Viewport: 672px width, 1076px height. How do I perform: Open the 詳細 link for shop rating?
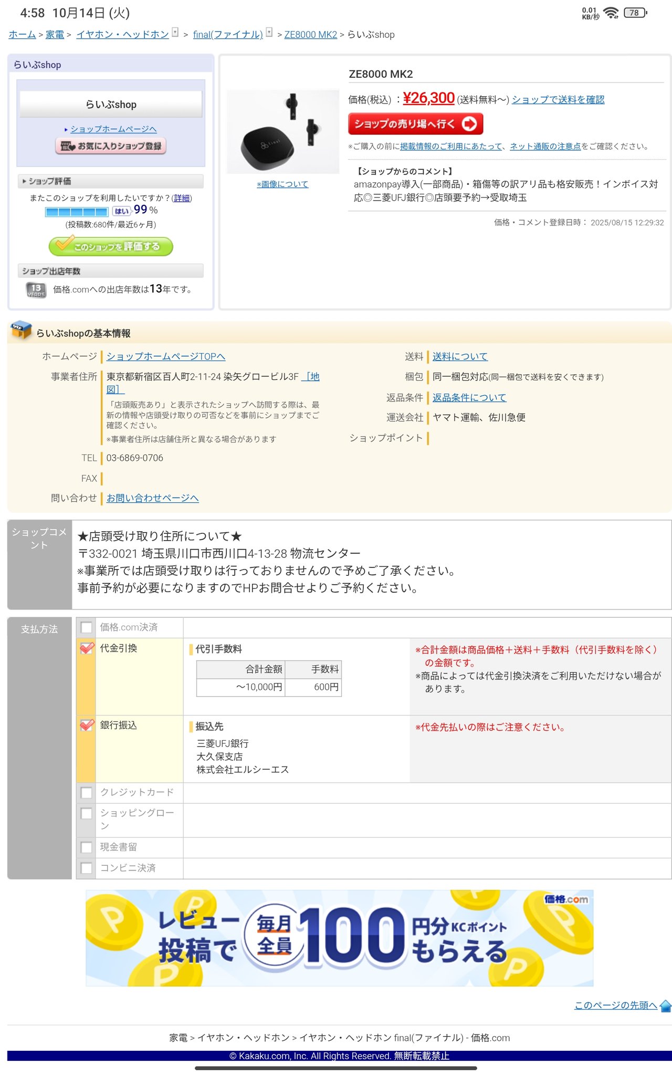(182, 198)
